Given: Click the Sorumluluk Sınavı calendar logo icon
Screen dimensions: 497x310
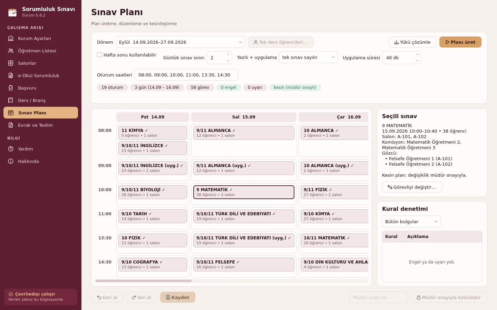Looking at the screenshot, I should [12, 12].
